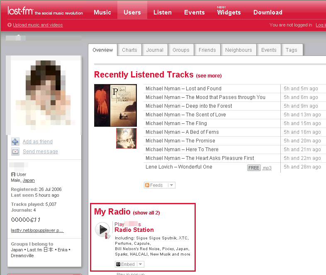Click the Dreamsville group link

pos(22,256)
